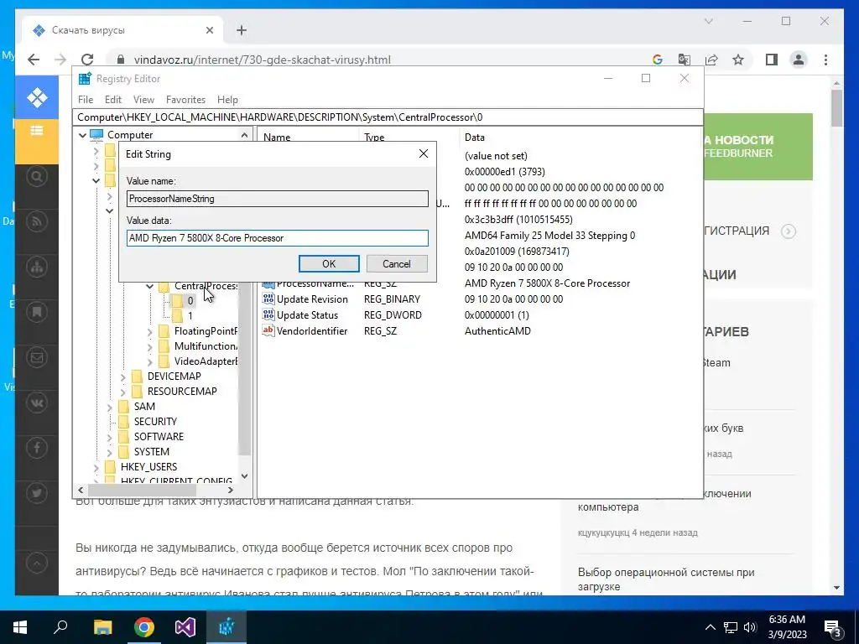Click the registry path address bar
The width and height of the screenshot is (859, 644).
click(x=388, y=117)
